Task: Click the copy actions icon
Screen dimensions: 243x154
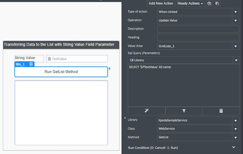Action: [x=209, y=3]
